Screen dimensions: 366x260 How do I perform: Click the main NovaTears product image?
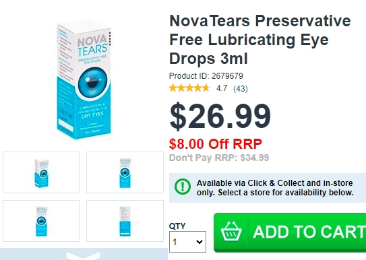click(x=84, y=79)
